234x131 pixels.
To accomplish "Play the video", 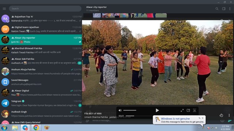I will click(157, 110).
